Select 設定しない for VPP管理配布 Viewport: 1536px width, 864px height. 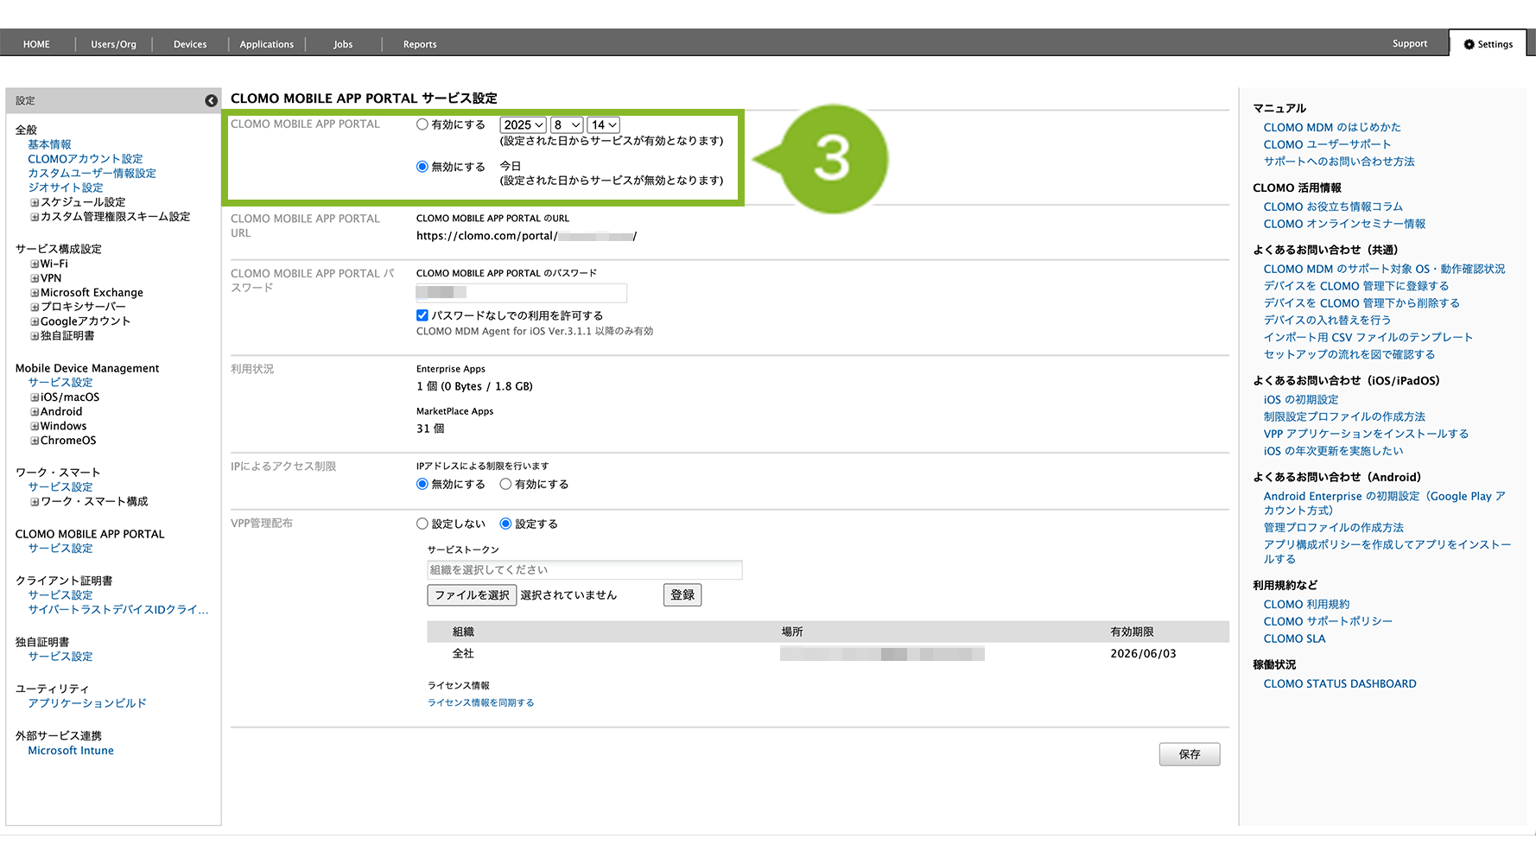tap(422, 524)
